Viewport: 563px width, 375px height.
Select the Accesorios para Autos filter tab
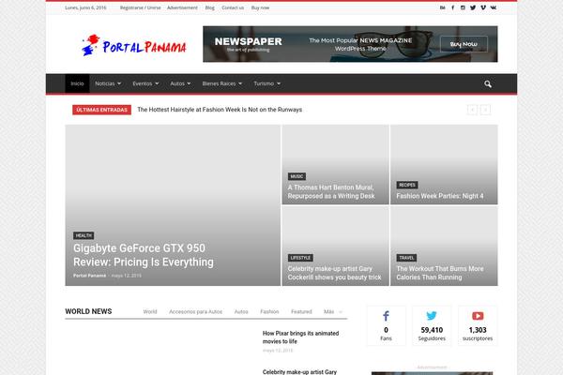[x=196, y=312]
